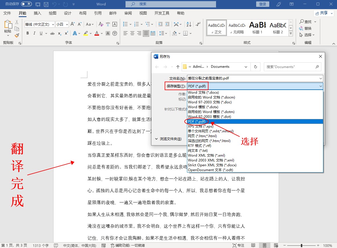Click the Replace (替换) button

(x=305, y=28)
